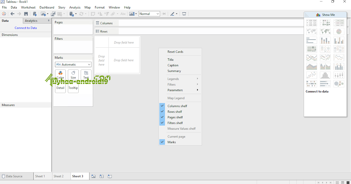The image size is (351, 184).
Task: Select the bullet graph in Show Me
Action: (325, 84)
